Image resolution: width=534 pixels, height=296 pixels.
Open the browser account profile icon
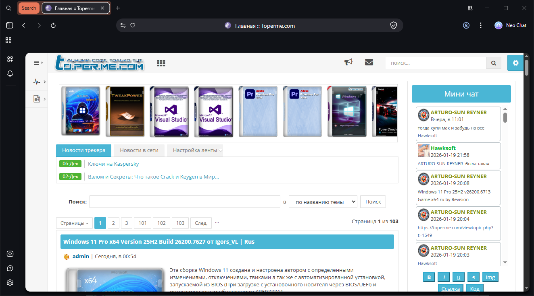[466, 25]
